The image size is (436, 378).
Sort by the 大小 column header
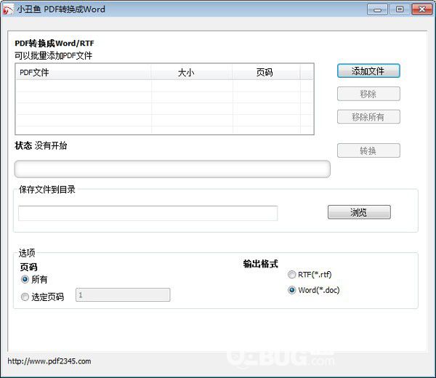(x=192, y=73)
